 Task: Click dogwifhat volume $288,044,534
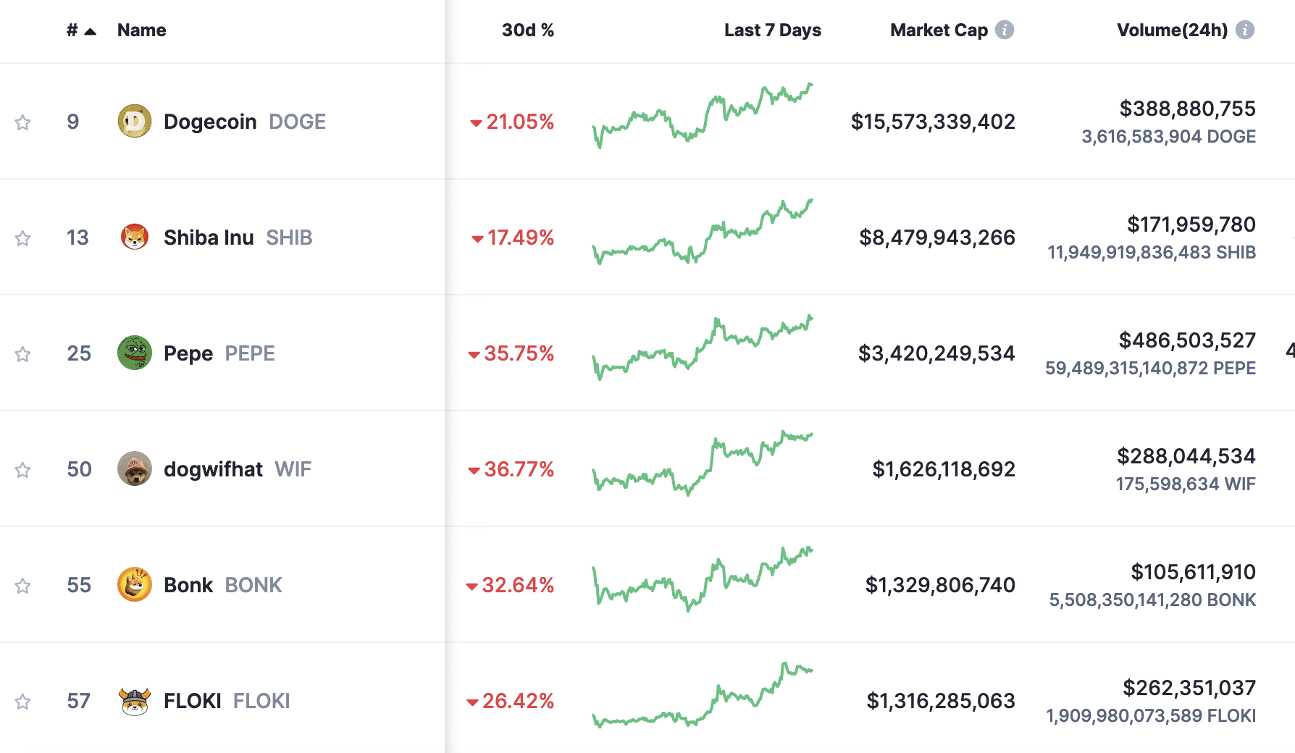[x=1186, y=456]
